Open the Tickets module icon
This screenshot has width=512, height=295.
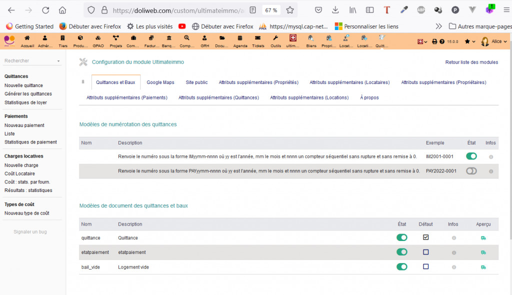click(x=258, y=38)
